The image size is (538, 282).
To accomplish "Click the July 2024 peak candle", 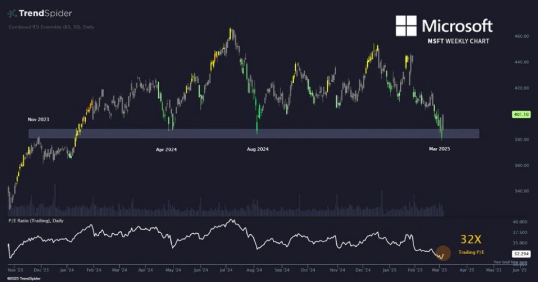I will tap(231, 31).
